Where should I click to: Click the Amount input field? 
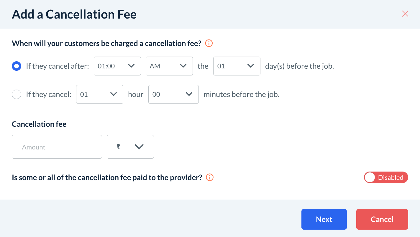57,147
